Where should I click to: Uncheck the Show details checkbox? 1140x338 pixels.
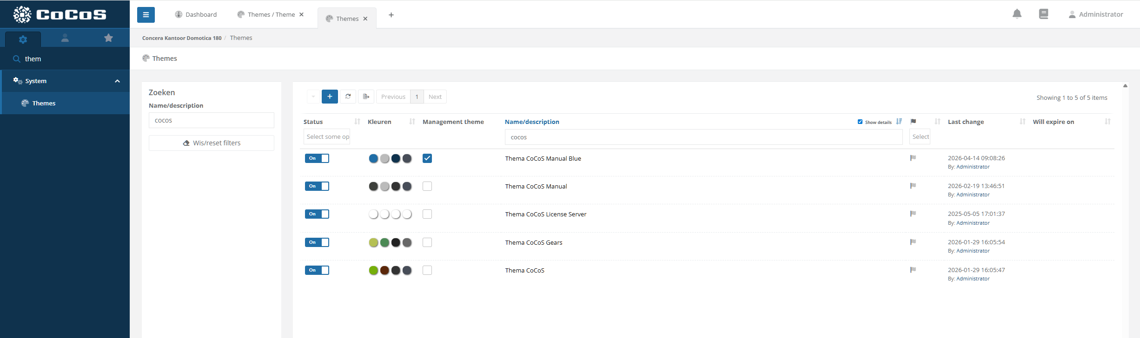click(860, 122)
